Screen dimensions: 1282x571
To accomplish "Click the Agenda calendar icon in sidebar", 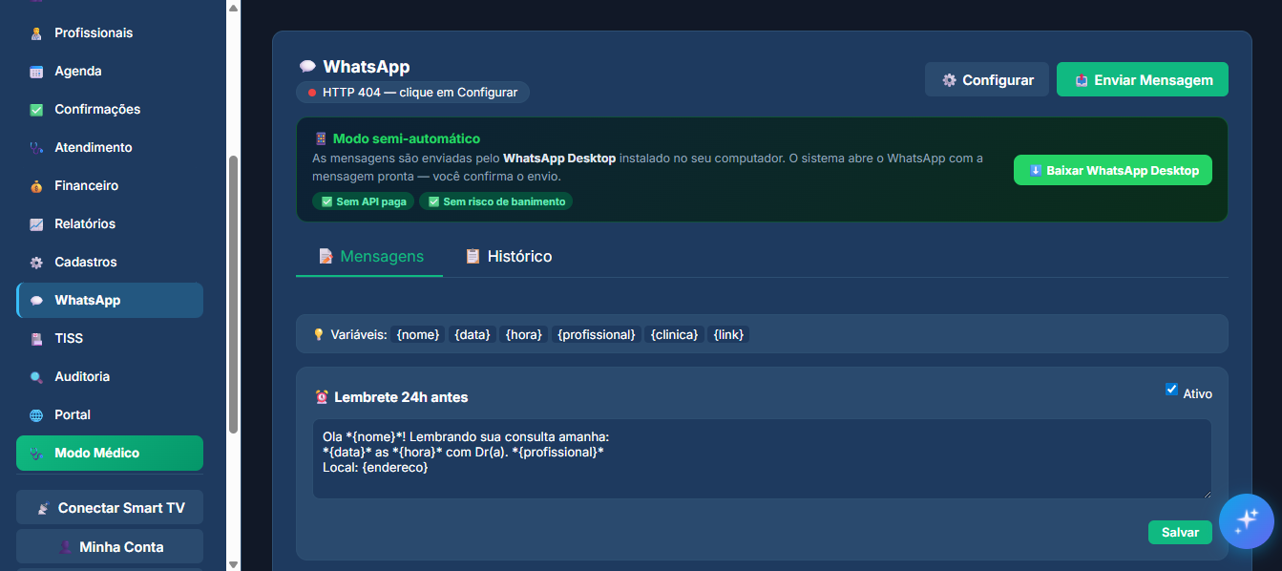I will [36, 72].
